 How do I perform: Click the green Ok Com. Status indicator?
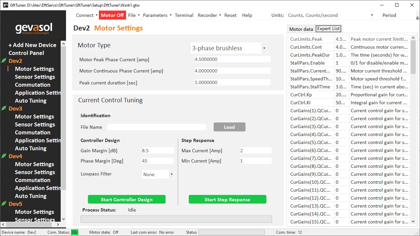coord(75,232)
